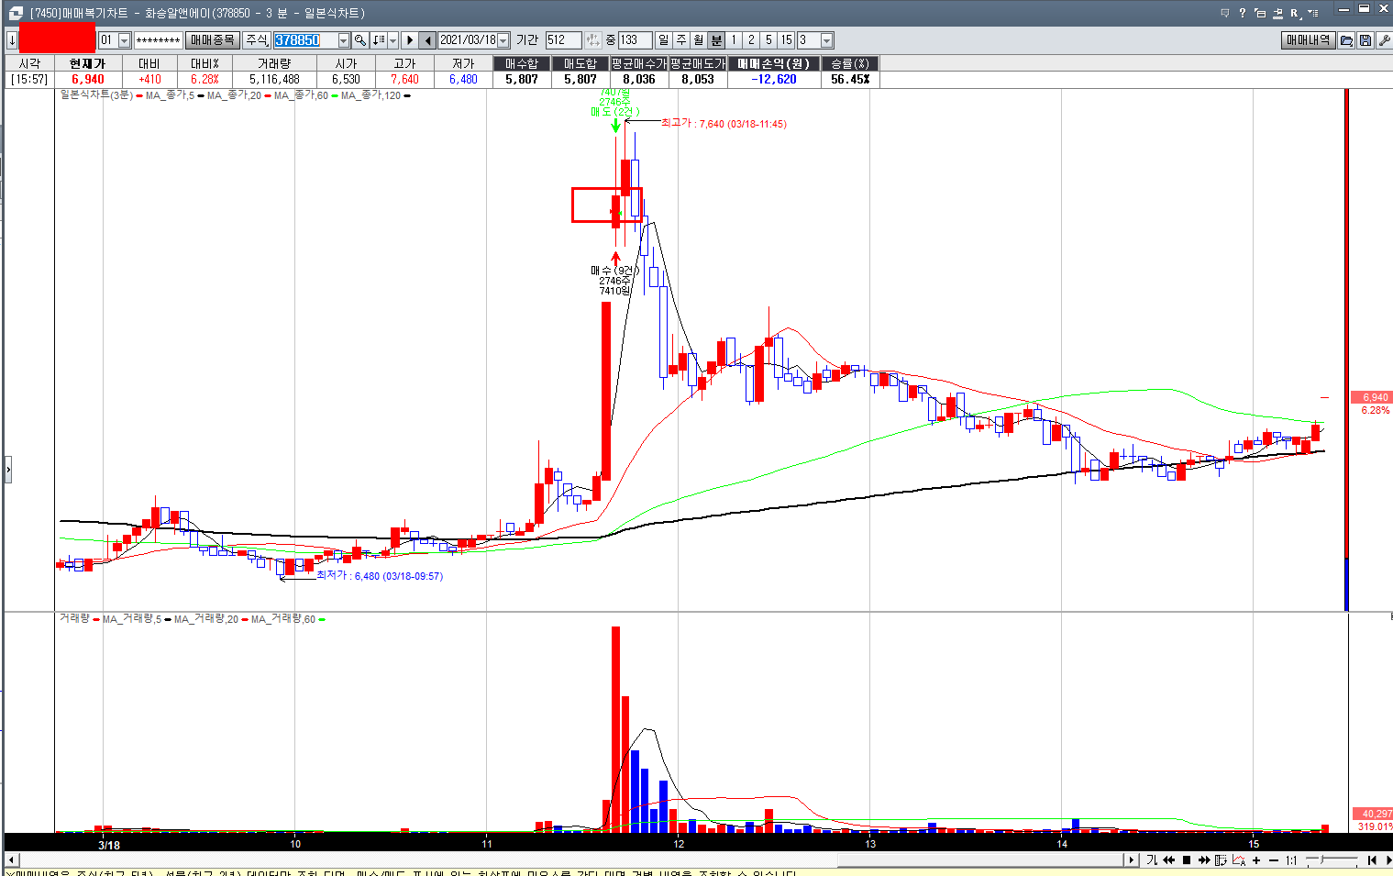
Task: Click the 1:1 reset zoom icon
Action: click(1291, 860)
